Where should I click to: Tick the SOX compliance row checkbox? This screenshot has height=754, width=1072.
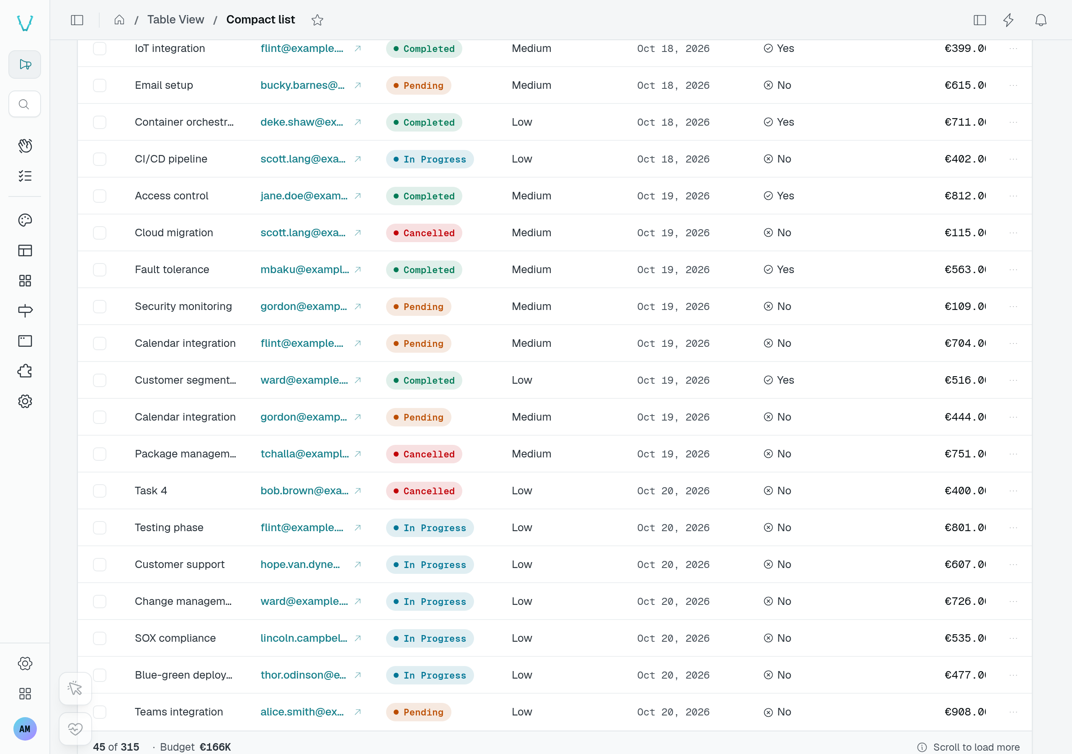99,638
